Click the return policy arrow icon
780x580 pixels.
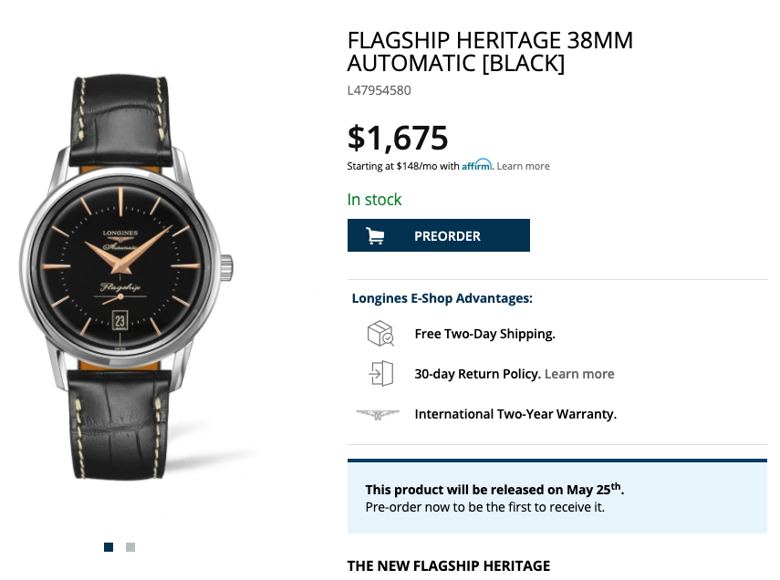[x=380, y=374]
